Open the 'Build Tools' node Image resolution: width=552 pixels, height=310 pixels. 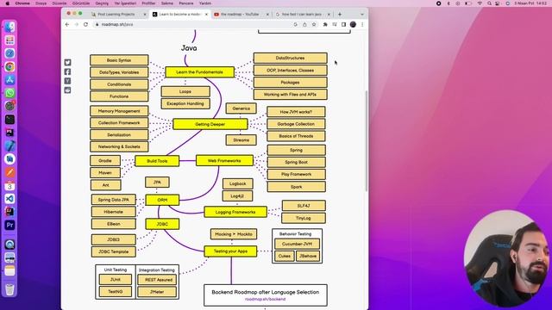[x=157, y=161]
